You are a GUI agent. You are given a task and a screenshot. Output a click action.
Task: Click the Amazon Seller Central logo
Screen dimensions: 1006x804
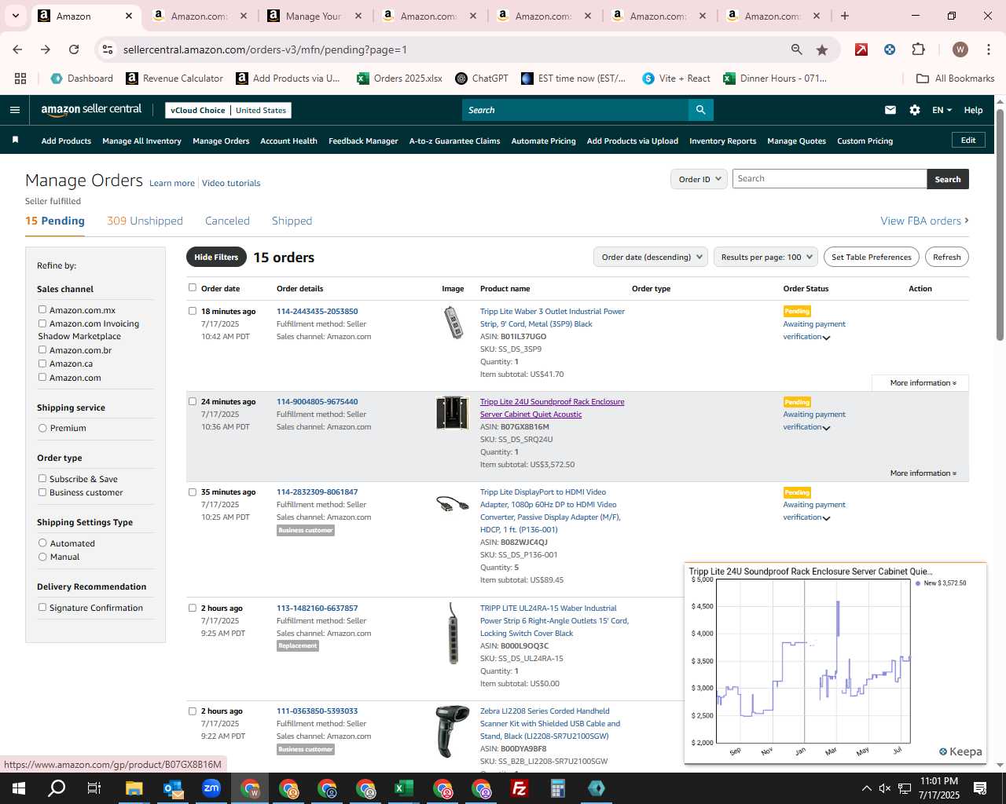(91, 110)
